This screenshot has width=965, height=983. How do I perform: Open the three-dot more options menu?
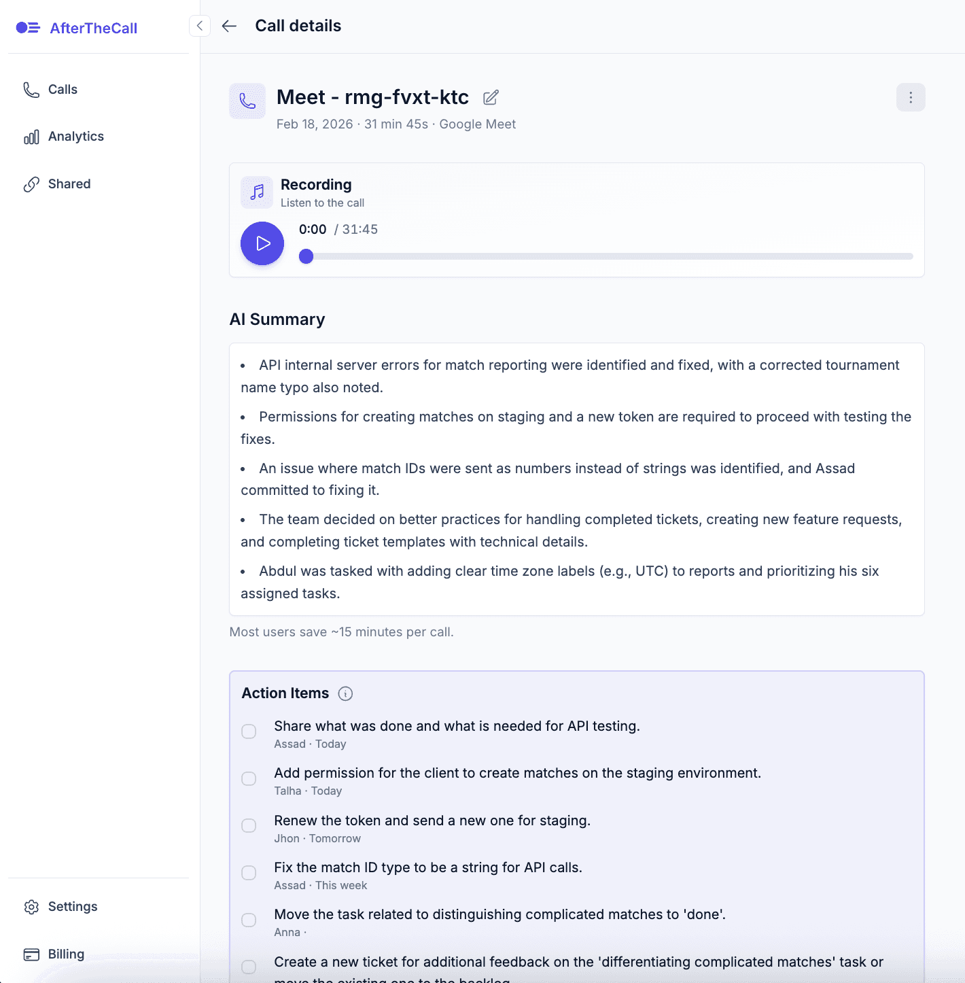(x=911, y=97)
